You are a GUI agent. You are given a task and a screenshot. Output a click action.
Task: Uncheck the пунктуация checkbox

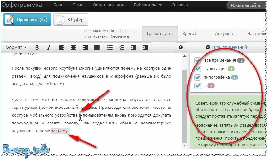click(x=198, y=69)
